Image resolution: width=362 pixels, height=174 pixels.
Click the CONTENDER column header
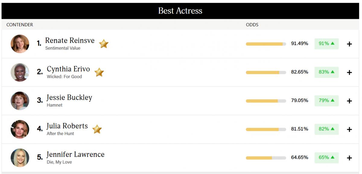[x=20, y=25]
